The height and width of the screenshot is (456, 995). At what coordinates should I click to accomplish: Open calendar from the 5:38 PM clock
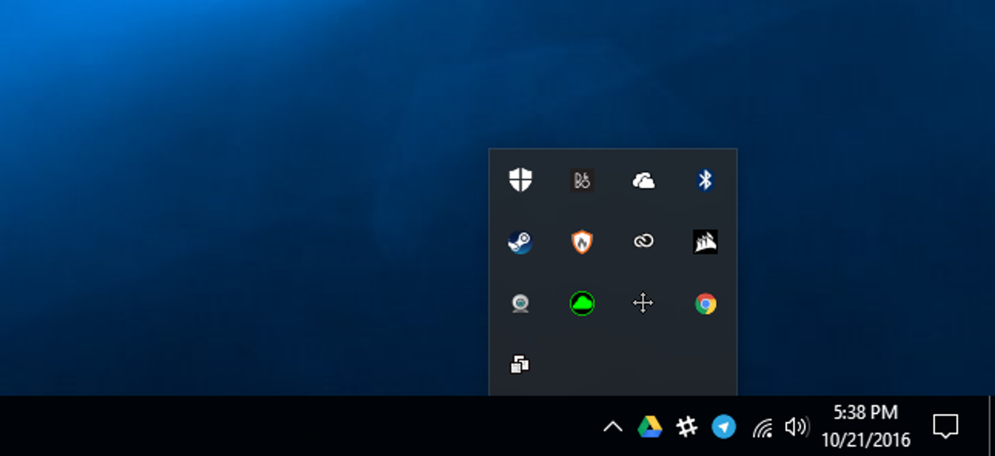click(866, 426)
